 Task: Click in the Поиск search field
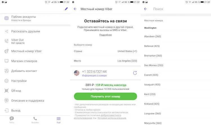[180, 9]
